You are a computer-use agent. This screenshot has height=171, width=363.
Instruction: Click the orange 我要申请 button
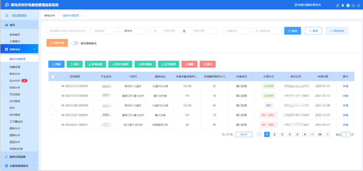(x=57, y=43)
